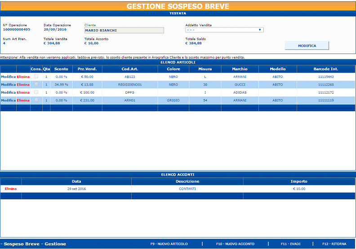Click the price cell € 100.00
This screenshot has height=249, width=356.
click(x=87, y=93)
